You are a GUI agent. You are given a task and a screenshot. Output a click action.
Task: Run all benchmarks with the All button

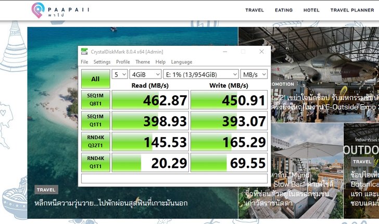(x=95, y=79)
